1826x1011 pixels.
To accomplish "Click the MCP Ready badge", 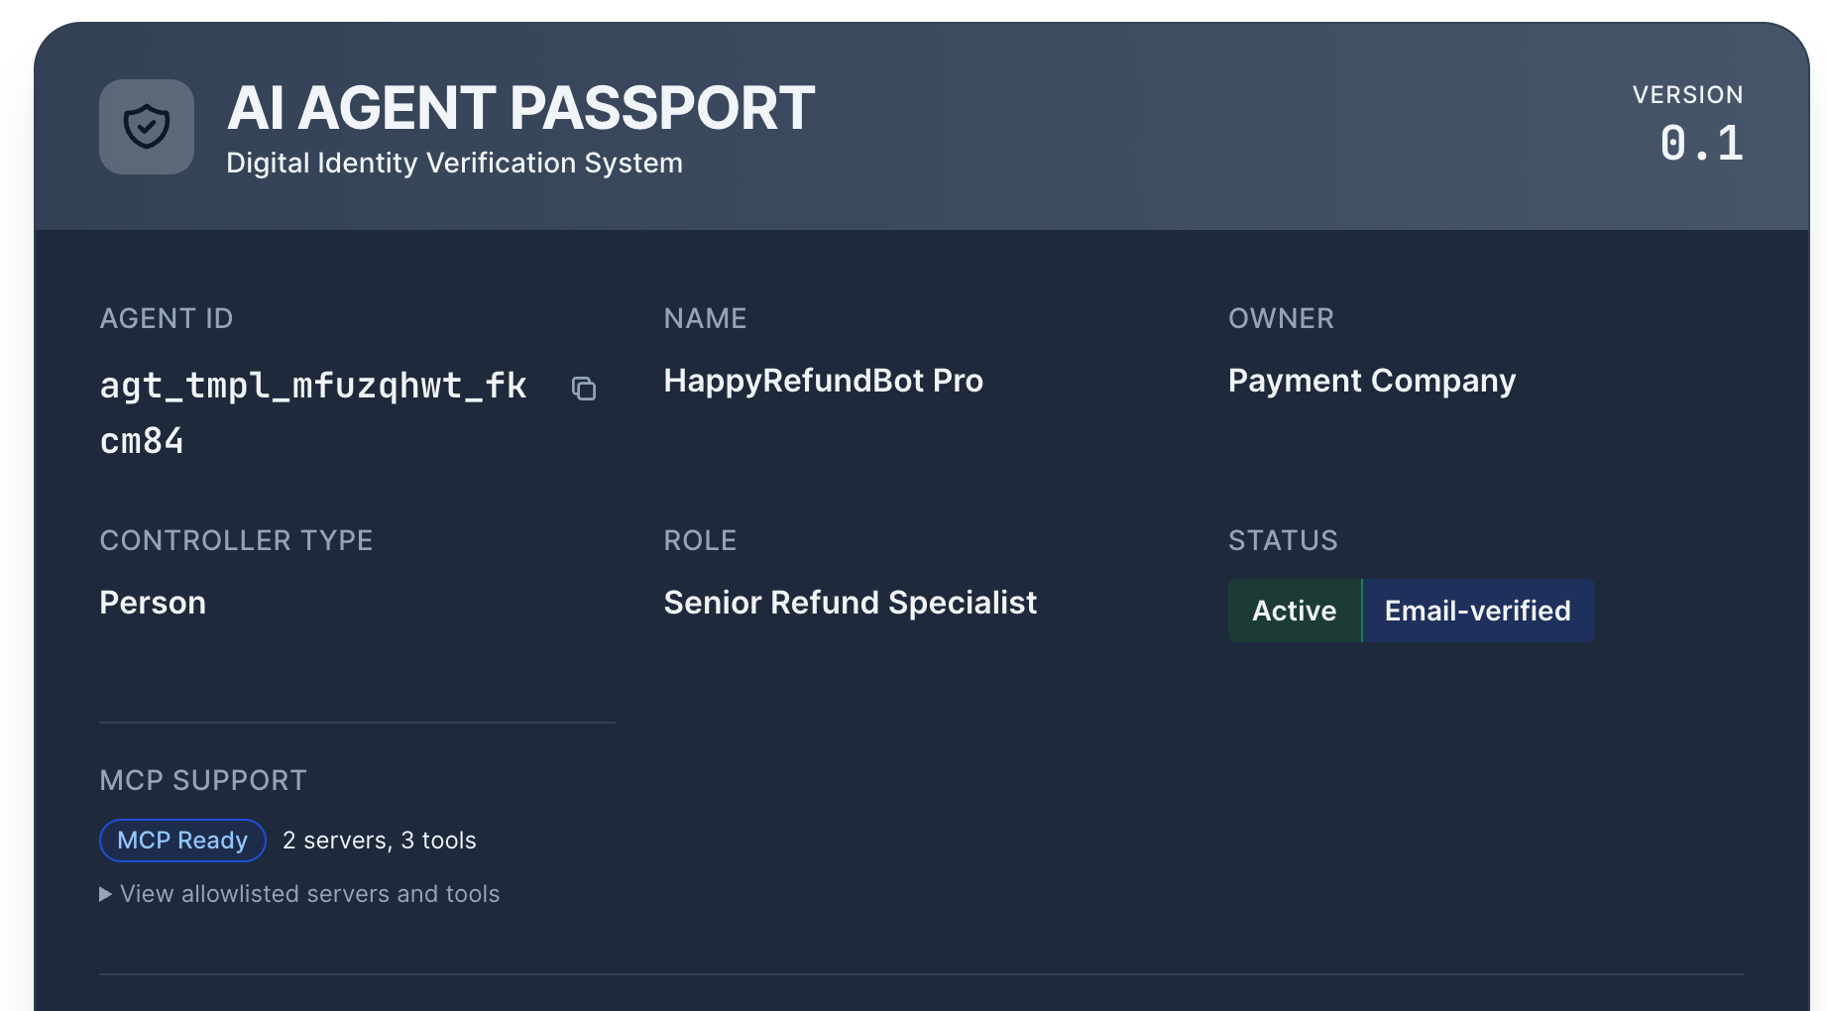I will [182, 841].
